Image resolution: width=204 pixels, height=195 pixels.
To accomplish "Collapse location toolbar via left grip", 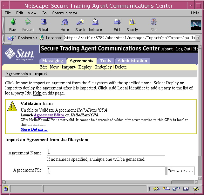I will tap(3, 38).
